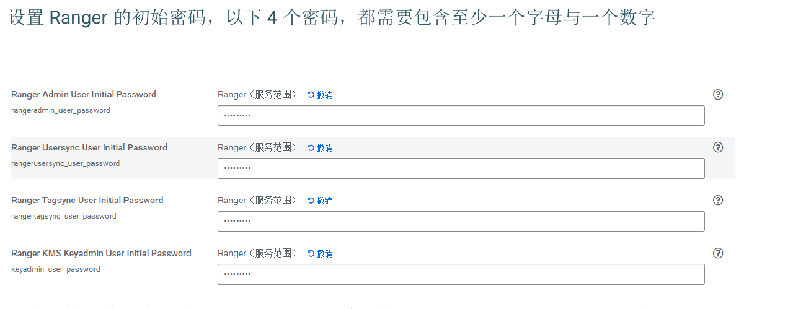Undo change for Ranger Usersync User Initial Password
Screen dimensions: 793x309
coord(320,148)
